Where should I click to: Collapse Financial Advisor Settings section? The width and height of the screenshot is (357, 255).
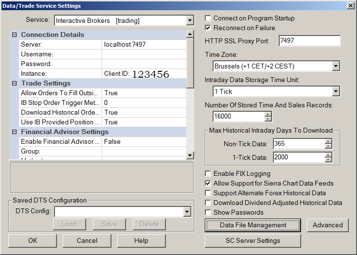coord(14,132)
